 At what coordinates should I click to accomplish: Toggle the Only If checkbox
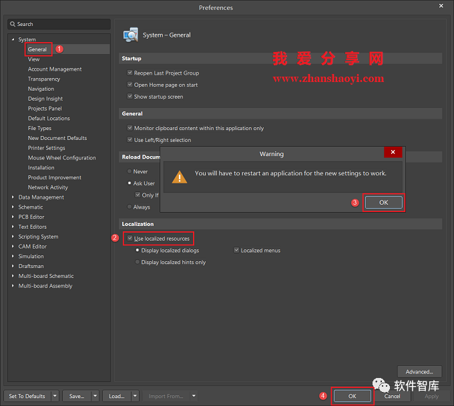click(x=138, y=195)
